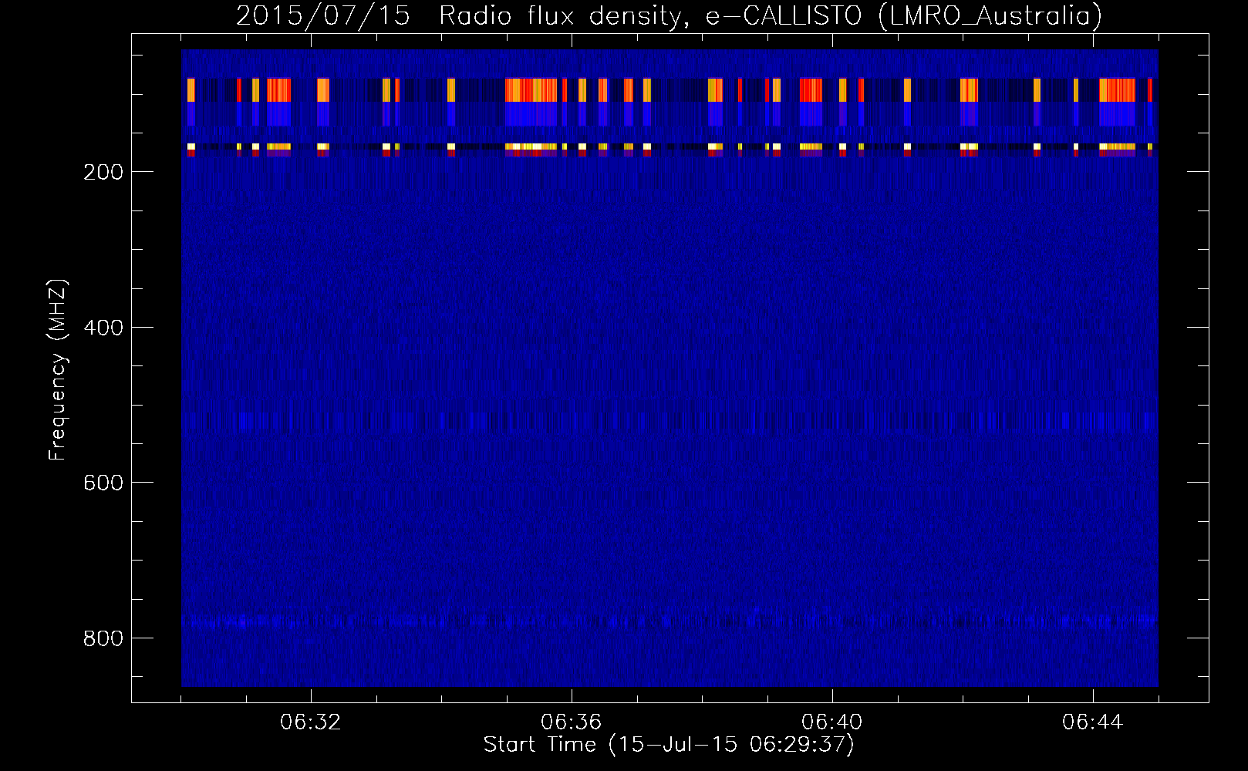Screen dimensions: 1248x771
Task: Select the "Frequency (MHZ)" y-axis label
Action: 58,370
